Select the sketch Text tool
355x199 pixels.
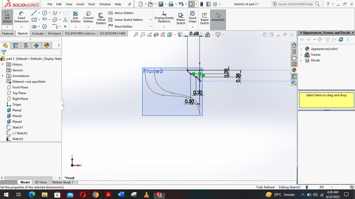coord(65,20)
